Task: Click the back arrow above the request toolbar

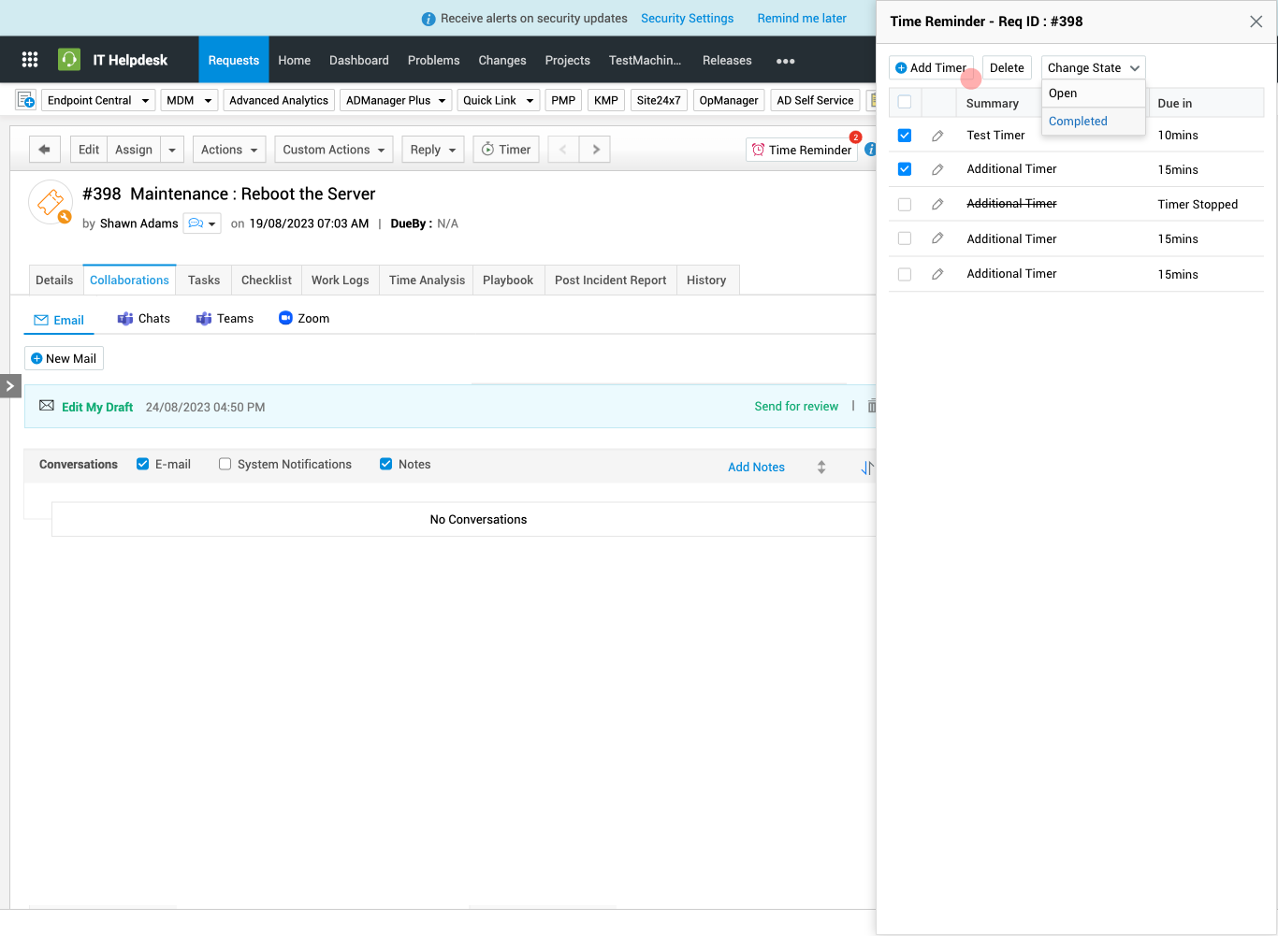Action: pyautogui.click(x=44, y=149)
